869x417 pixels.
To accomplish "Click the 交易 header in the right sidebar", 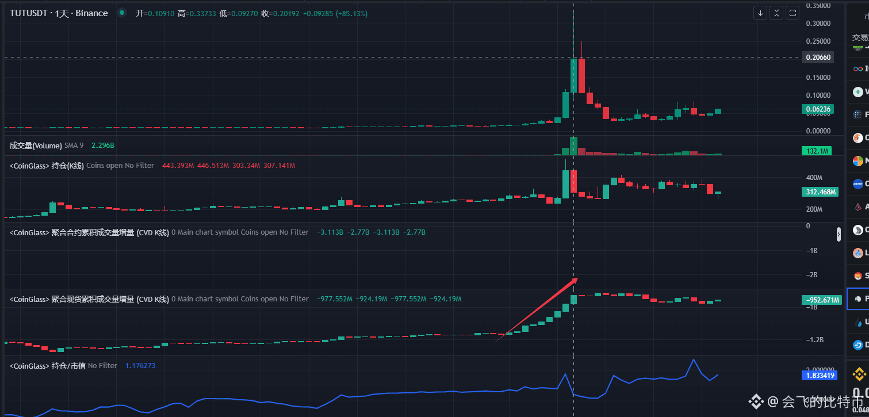I will [x=860, y=37].
